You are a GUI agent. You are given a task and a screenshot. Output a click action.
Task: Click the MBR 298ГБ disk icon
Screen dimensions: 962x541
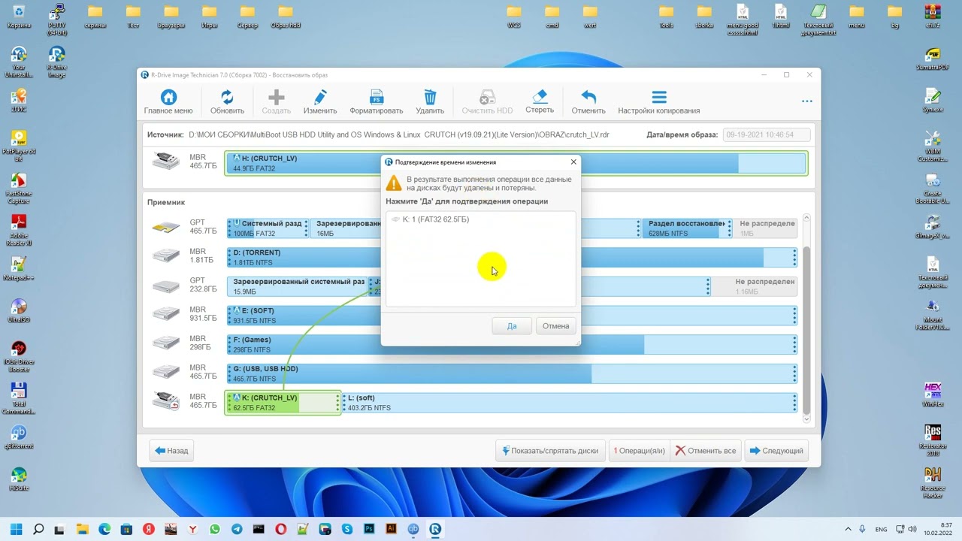click(166, 343)
